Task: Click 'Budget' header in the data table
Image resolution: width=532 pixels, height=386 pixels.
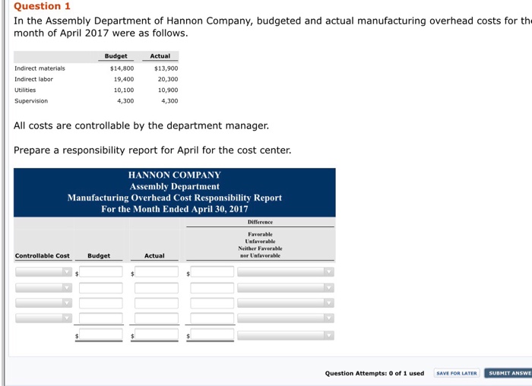Action: tap(116, 56)
